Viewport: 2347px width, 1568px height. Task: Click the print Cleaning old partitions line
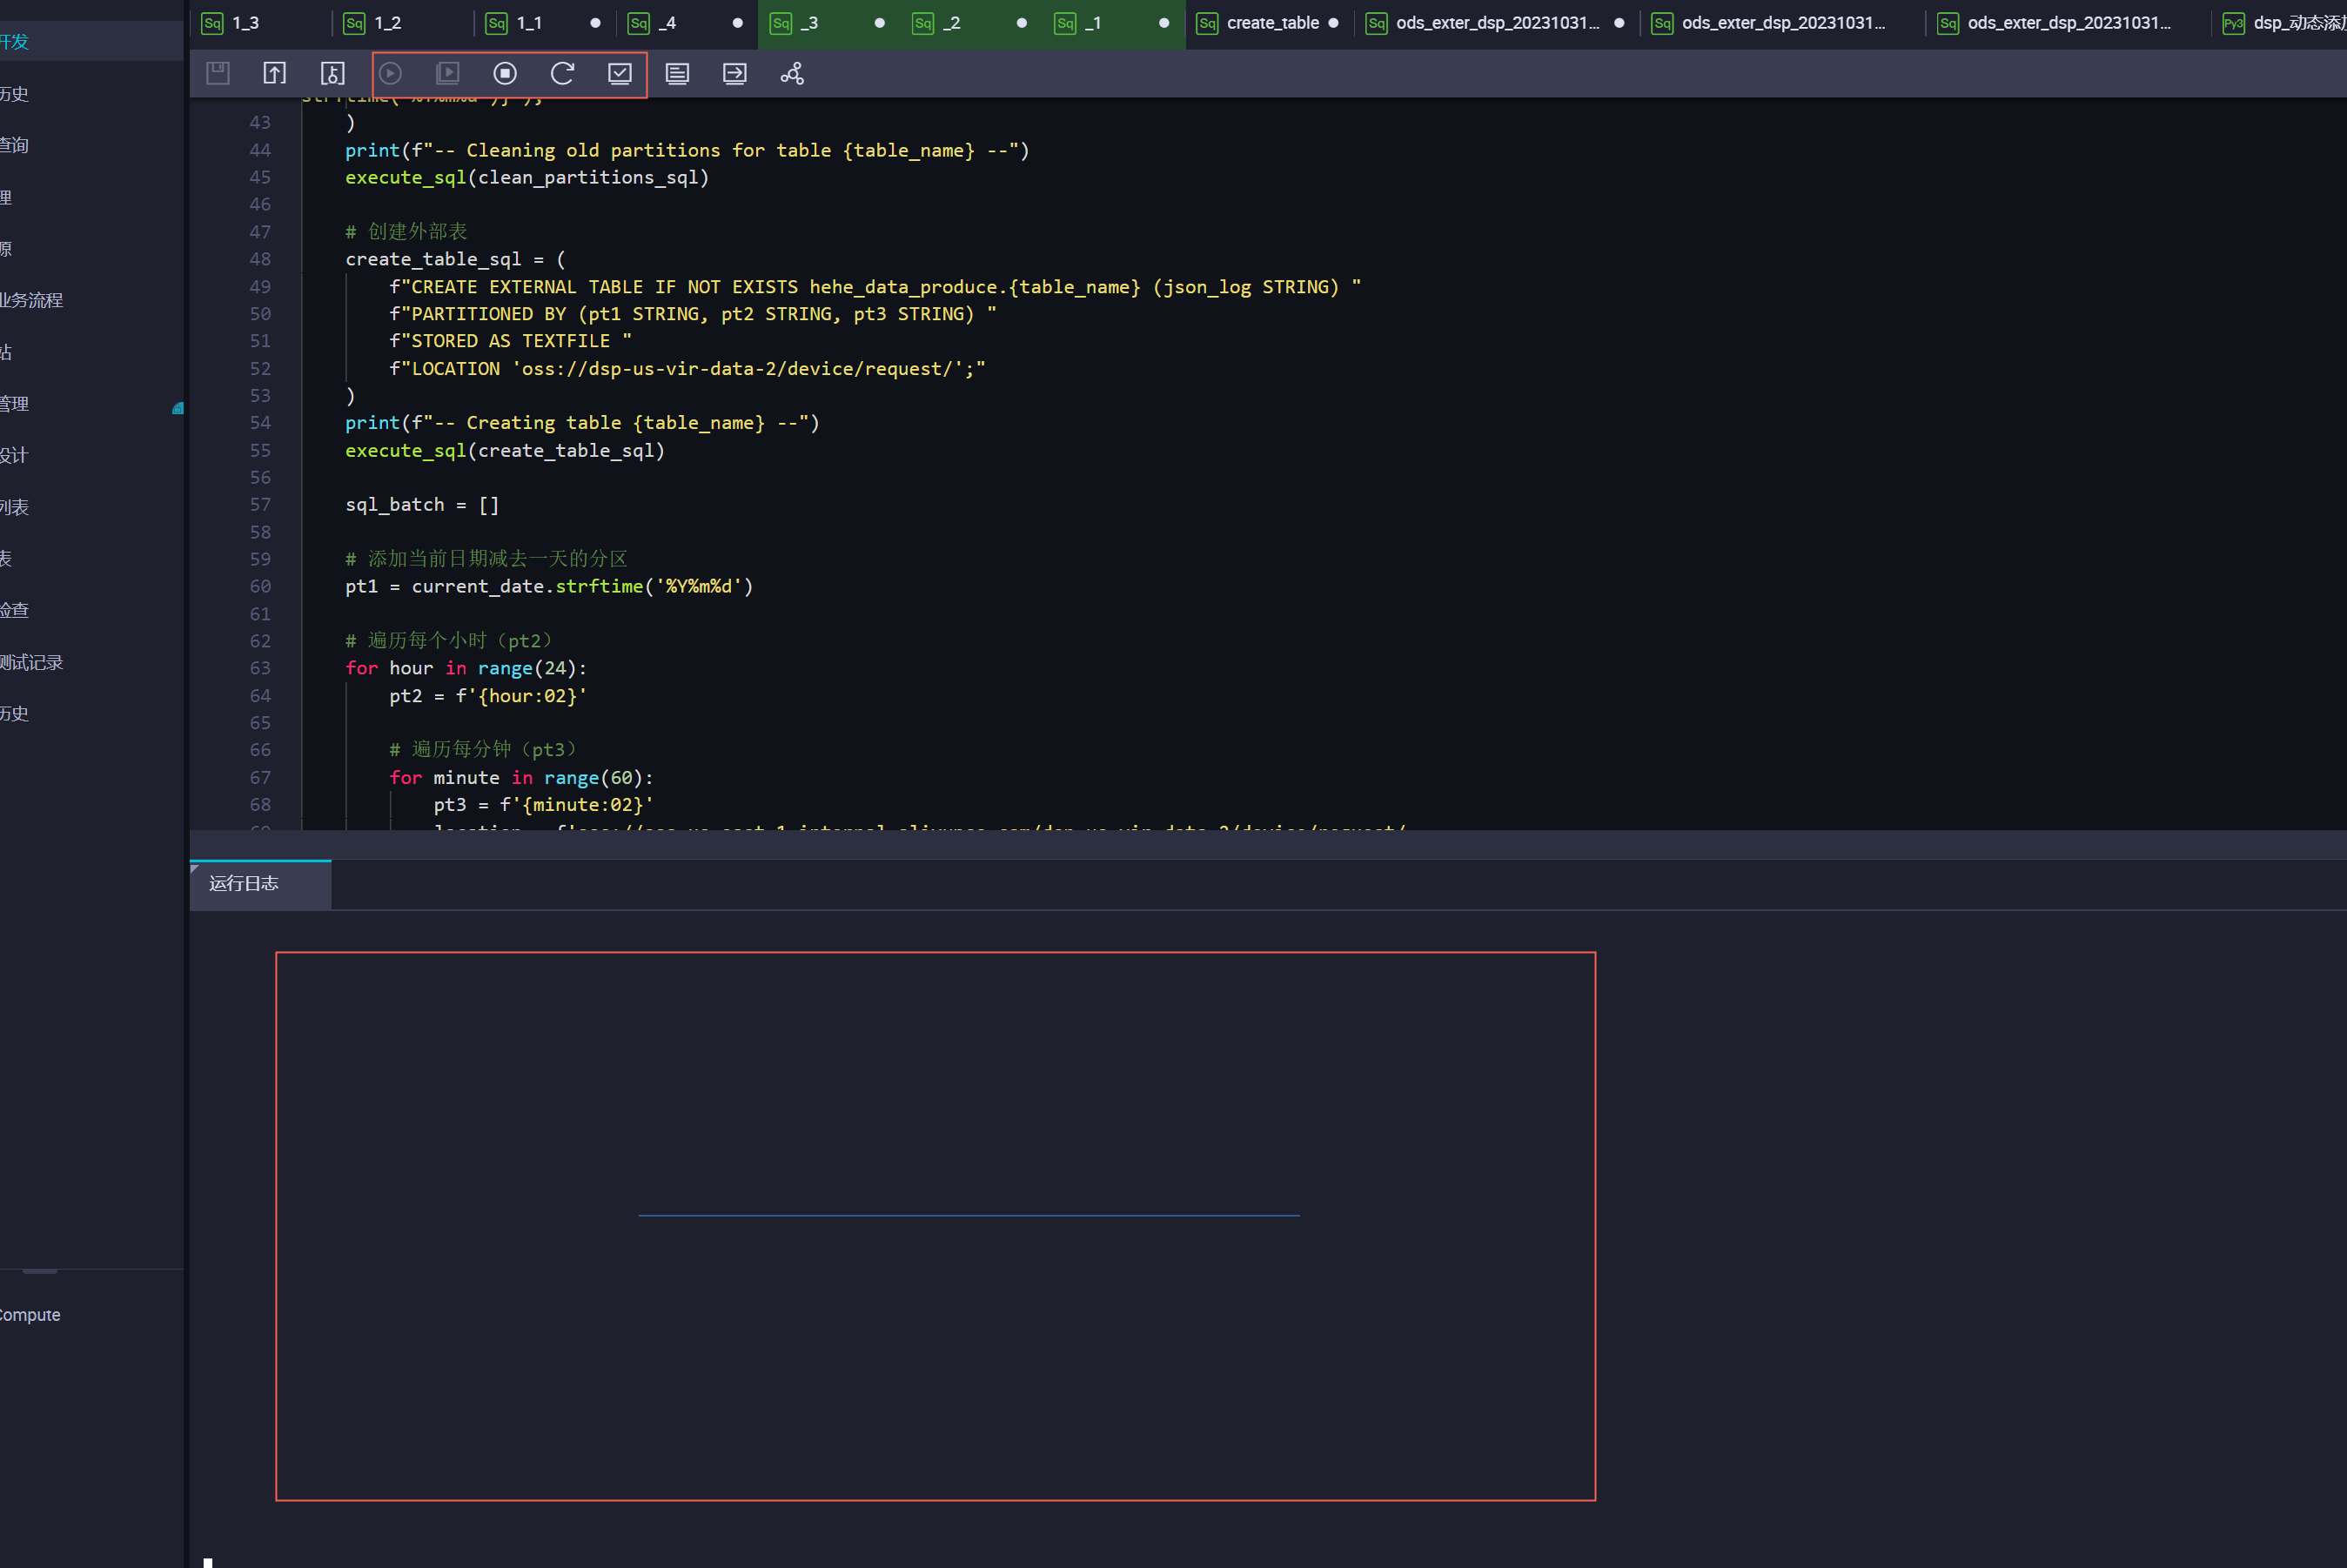(687, 150)
